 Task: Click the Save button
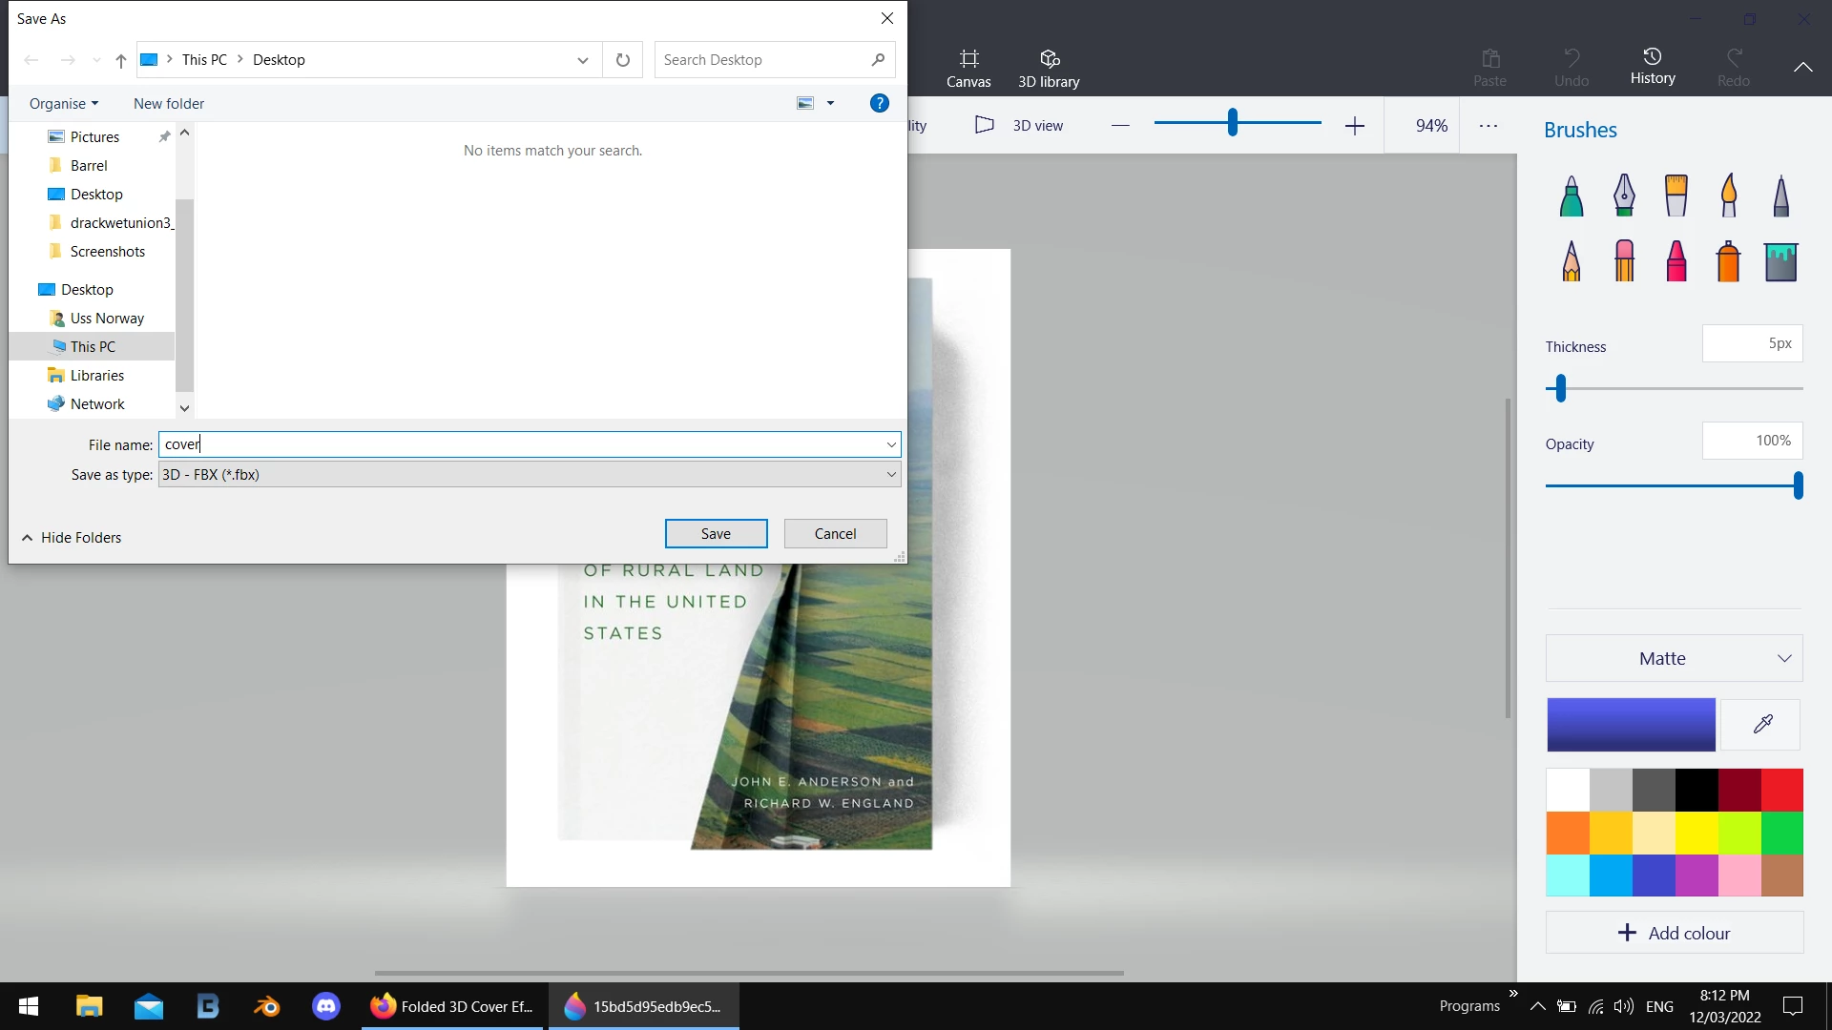716,533
